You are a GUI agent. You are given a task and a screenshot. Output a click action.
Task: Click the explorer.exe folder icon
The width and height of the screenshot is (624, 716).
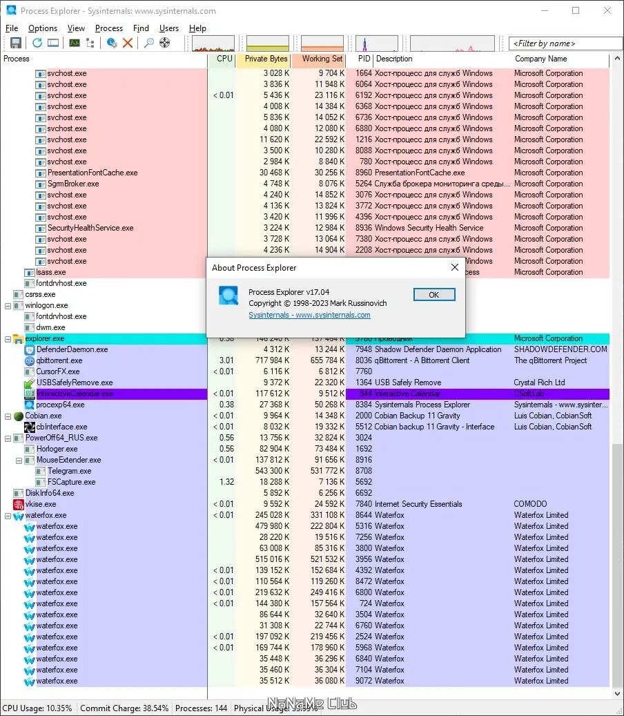pos(18,339)
